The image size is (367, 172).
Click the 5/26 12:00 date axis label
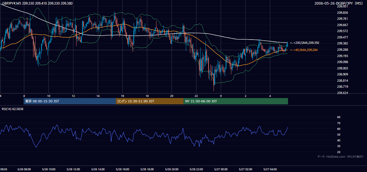tap(73, 169)
